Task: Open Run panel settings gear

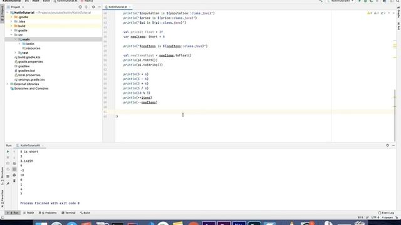Action: pos(387,146)
